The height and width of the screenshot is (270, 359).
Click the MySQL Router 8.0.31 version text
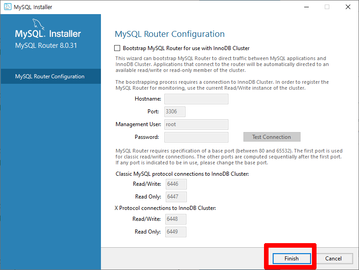(x=46, y=46)
